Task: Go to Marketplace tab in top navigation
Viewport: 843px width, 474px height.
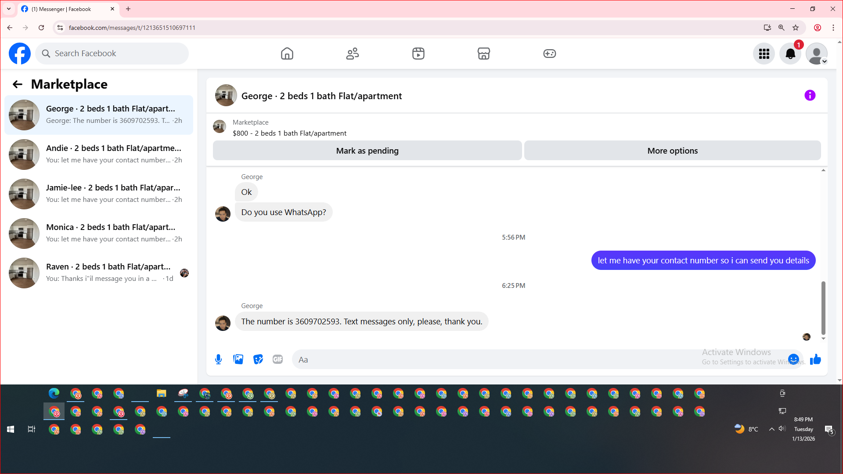Action: click(483, 54)
